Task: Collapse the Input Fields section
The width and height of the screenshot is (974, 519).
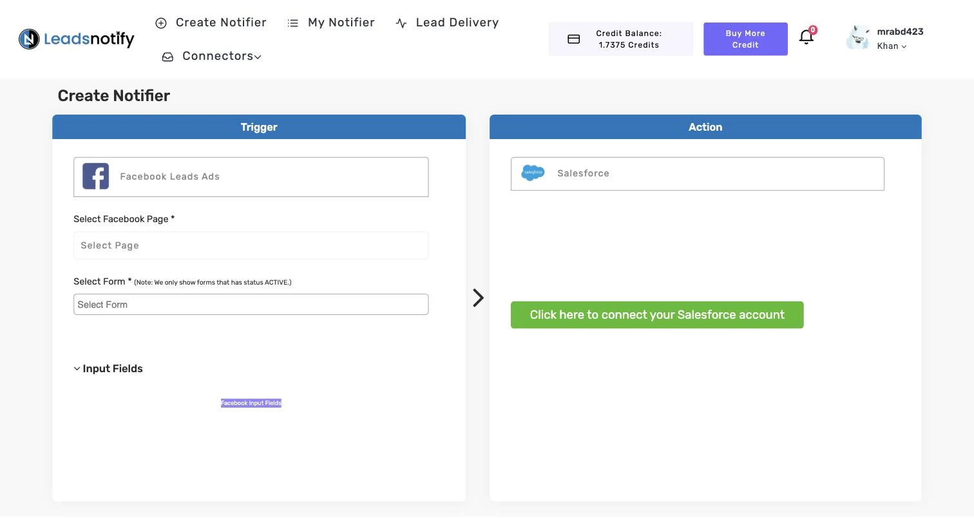Action: click(x=108, y=369)
